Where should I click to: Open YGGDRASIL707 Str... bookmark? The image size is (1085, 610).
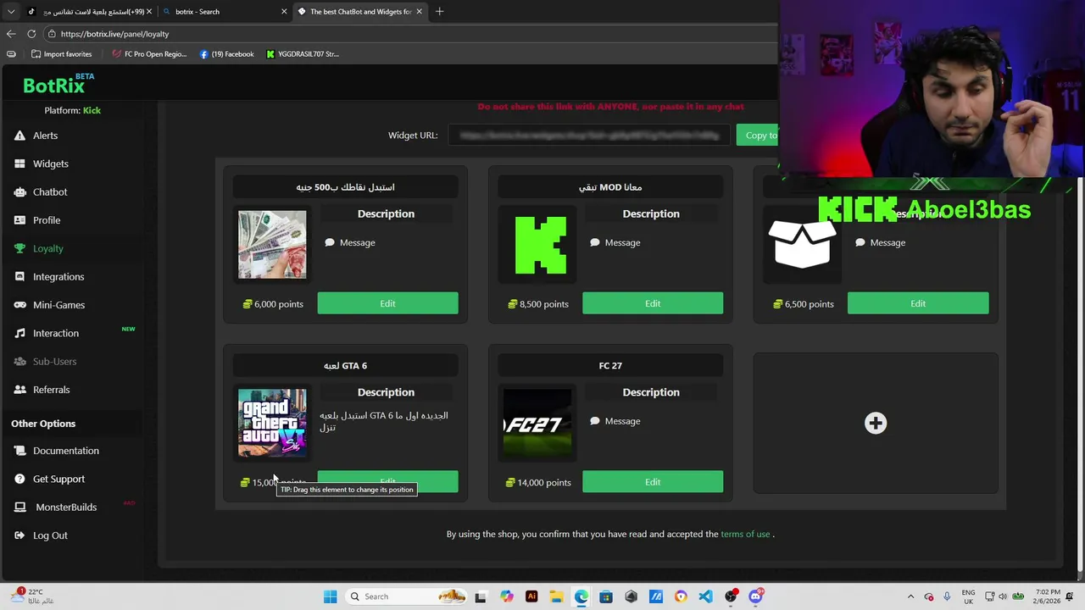pyautogui.click(x=302, y=54)
